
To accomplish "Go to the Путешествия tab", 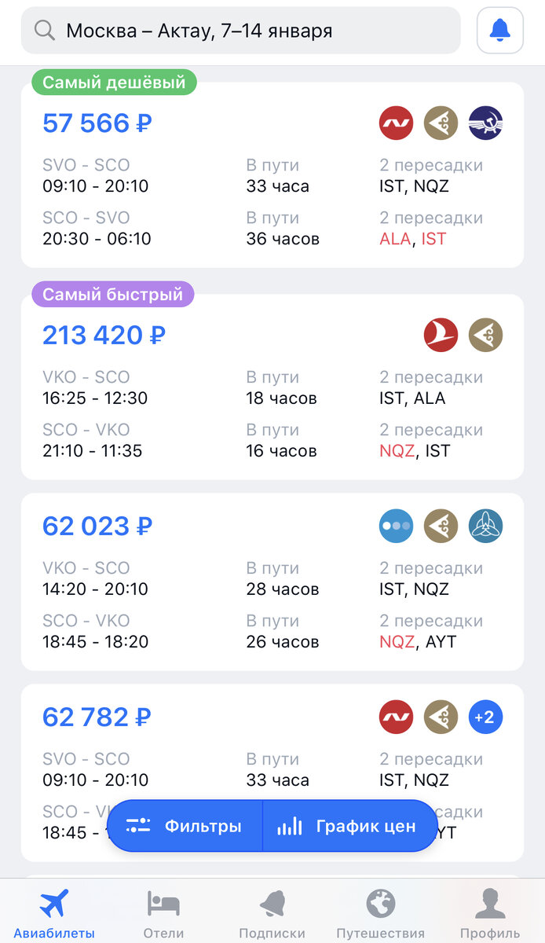I will [x=379, y=912].
